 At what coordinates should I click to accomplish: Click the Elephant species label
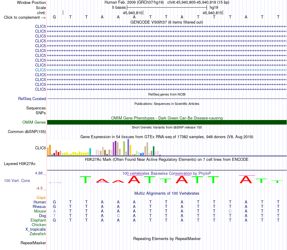pos(38,220)
